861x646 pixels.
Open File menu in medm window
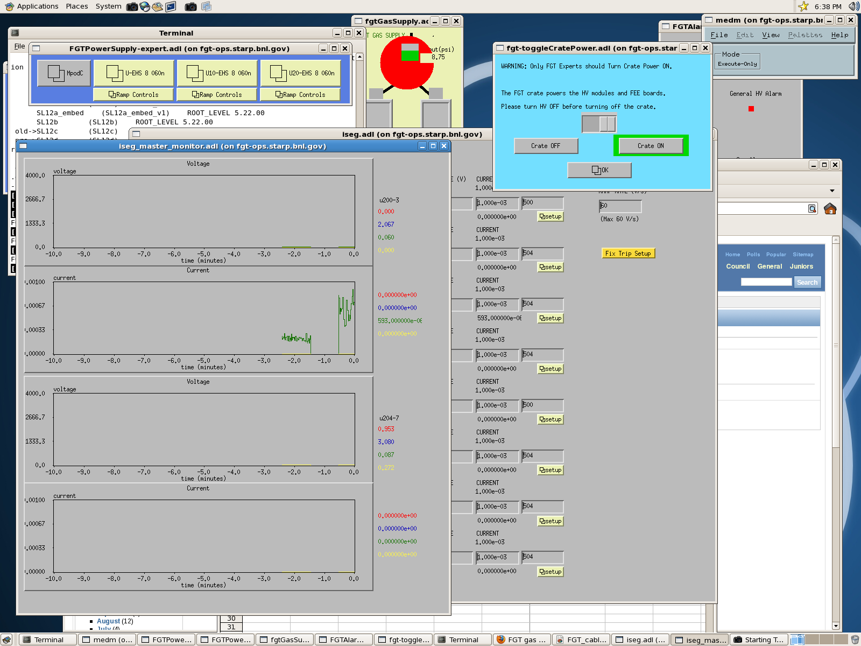pyautogui.click(x=719, y=35)
